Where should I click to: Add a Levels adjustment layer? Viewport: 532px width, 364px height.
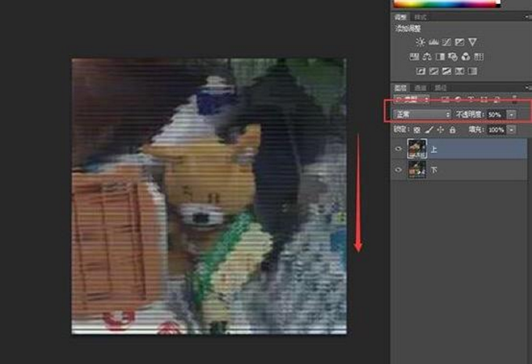click(x=433, y=42)
